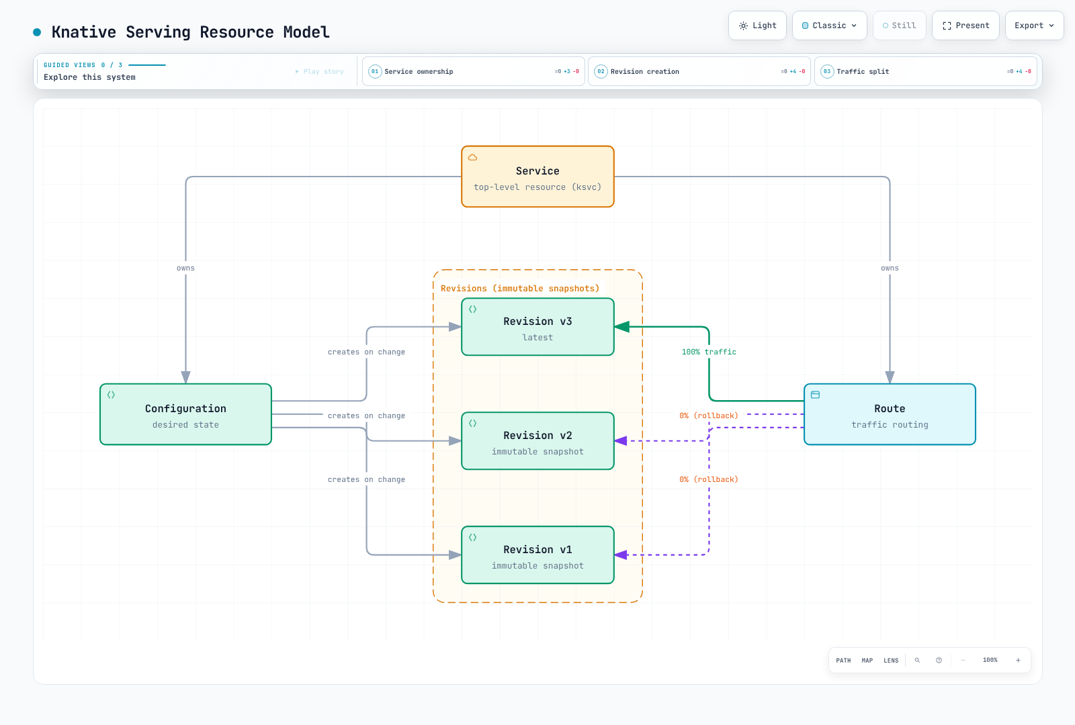Click the cloud icon on Service node
Viewport: 1075px width, 725px height.
tap(472, 158)
